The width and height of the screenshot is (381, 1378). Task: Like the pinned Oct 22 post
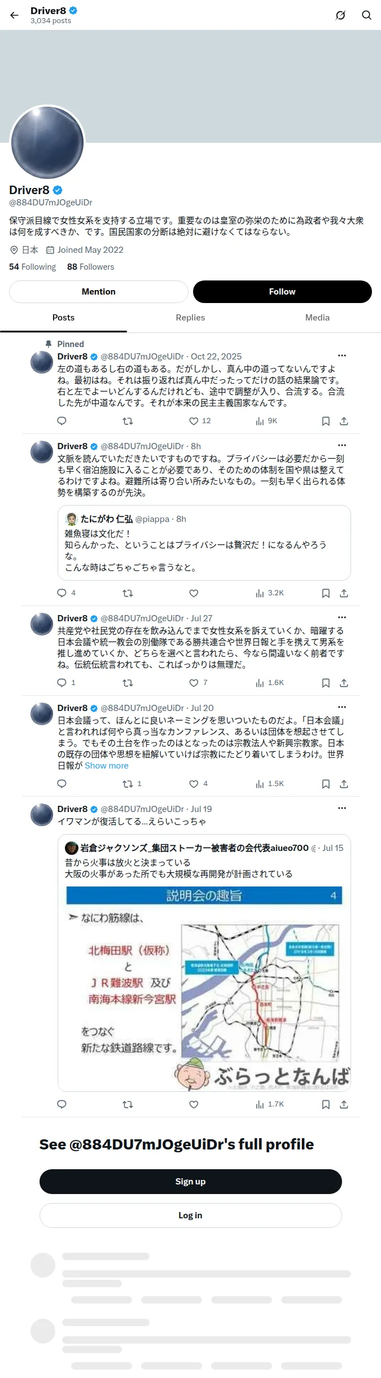pos(200,421)
